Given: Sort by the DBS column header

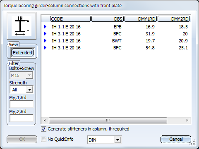Looking at the screenshot, I should tap(108, 19).
